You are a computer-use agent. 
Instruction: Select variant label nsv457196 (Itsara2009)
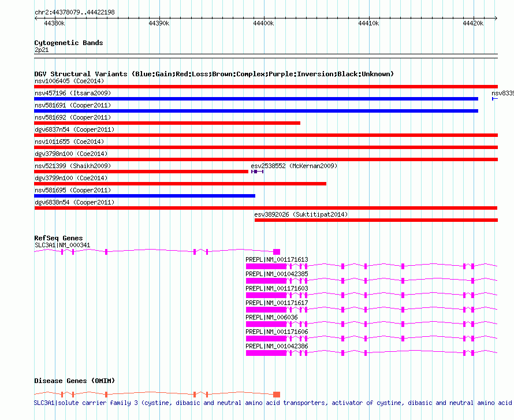[73, 93]
